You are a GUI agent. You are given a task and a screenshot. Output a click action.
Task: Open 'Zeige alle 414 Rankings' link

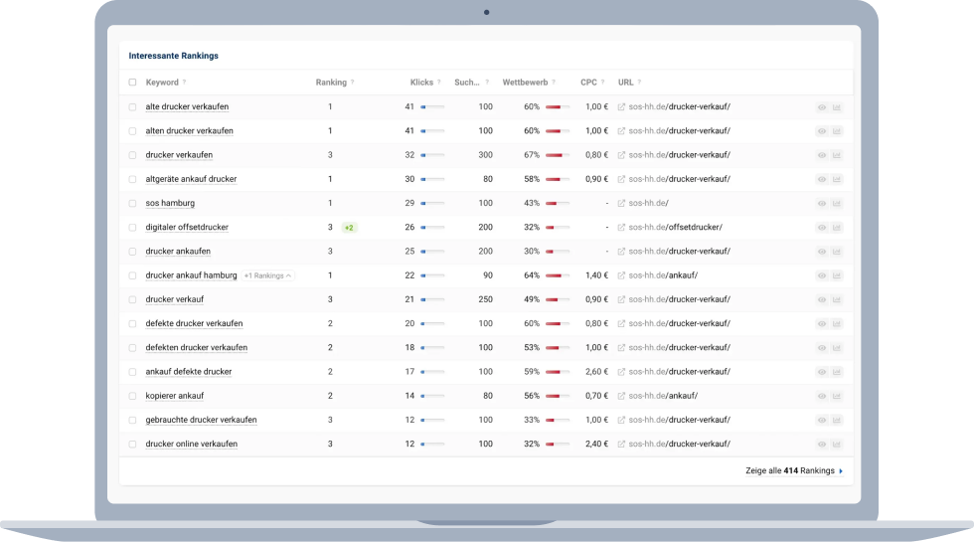793,470
